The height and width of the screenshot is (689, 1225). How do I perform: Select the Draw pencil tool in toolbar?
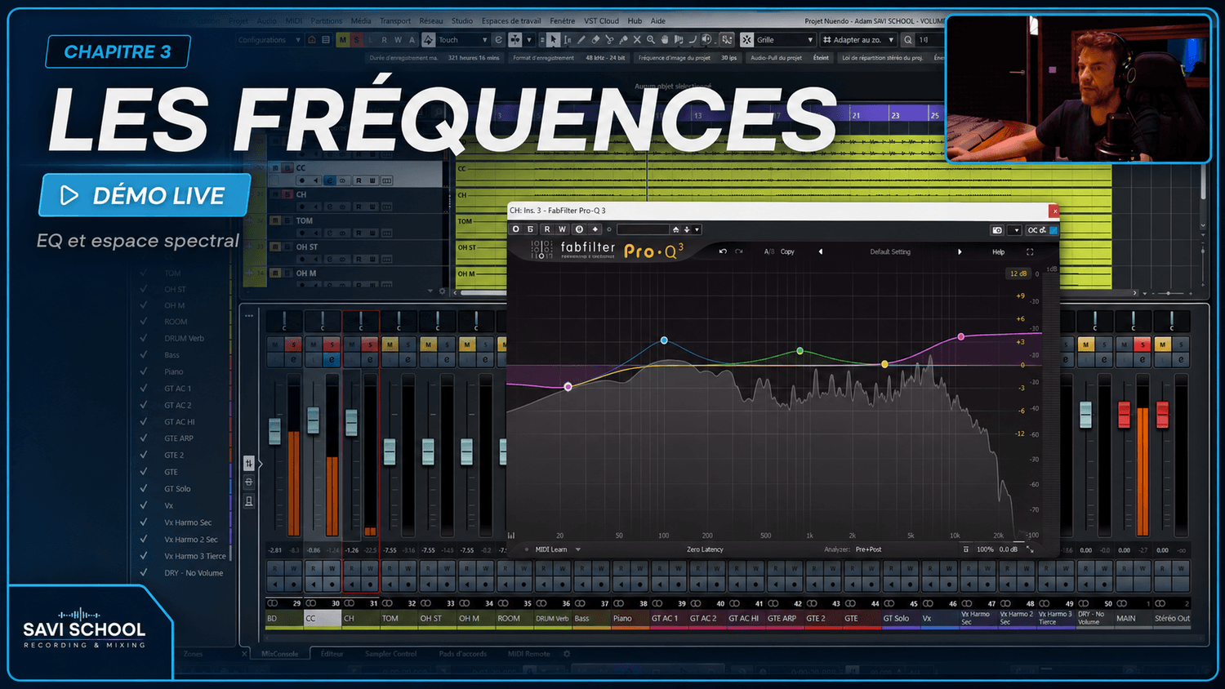tap(581, 39)
